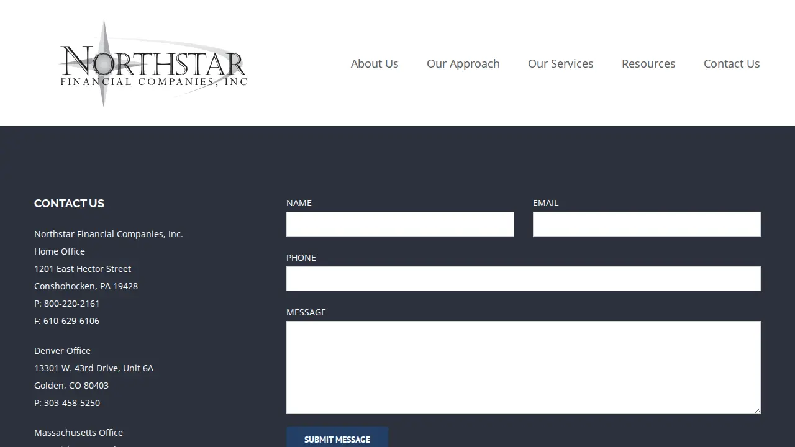795x447 pixels.
Task: Focus the Email input field
Action: pos(647,224)
